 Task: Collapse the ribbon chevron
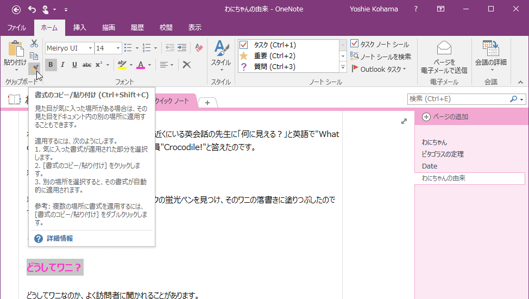[x=520, y=82]
